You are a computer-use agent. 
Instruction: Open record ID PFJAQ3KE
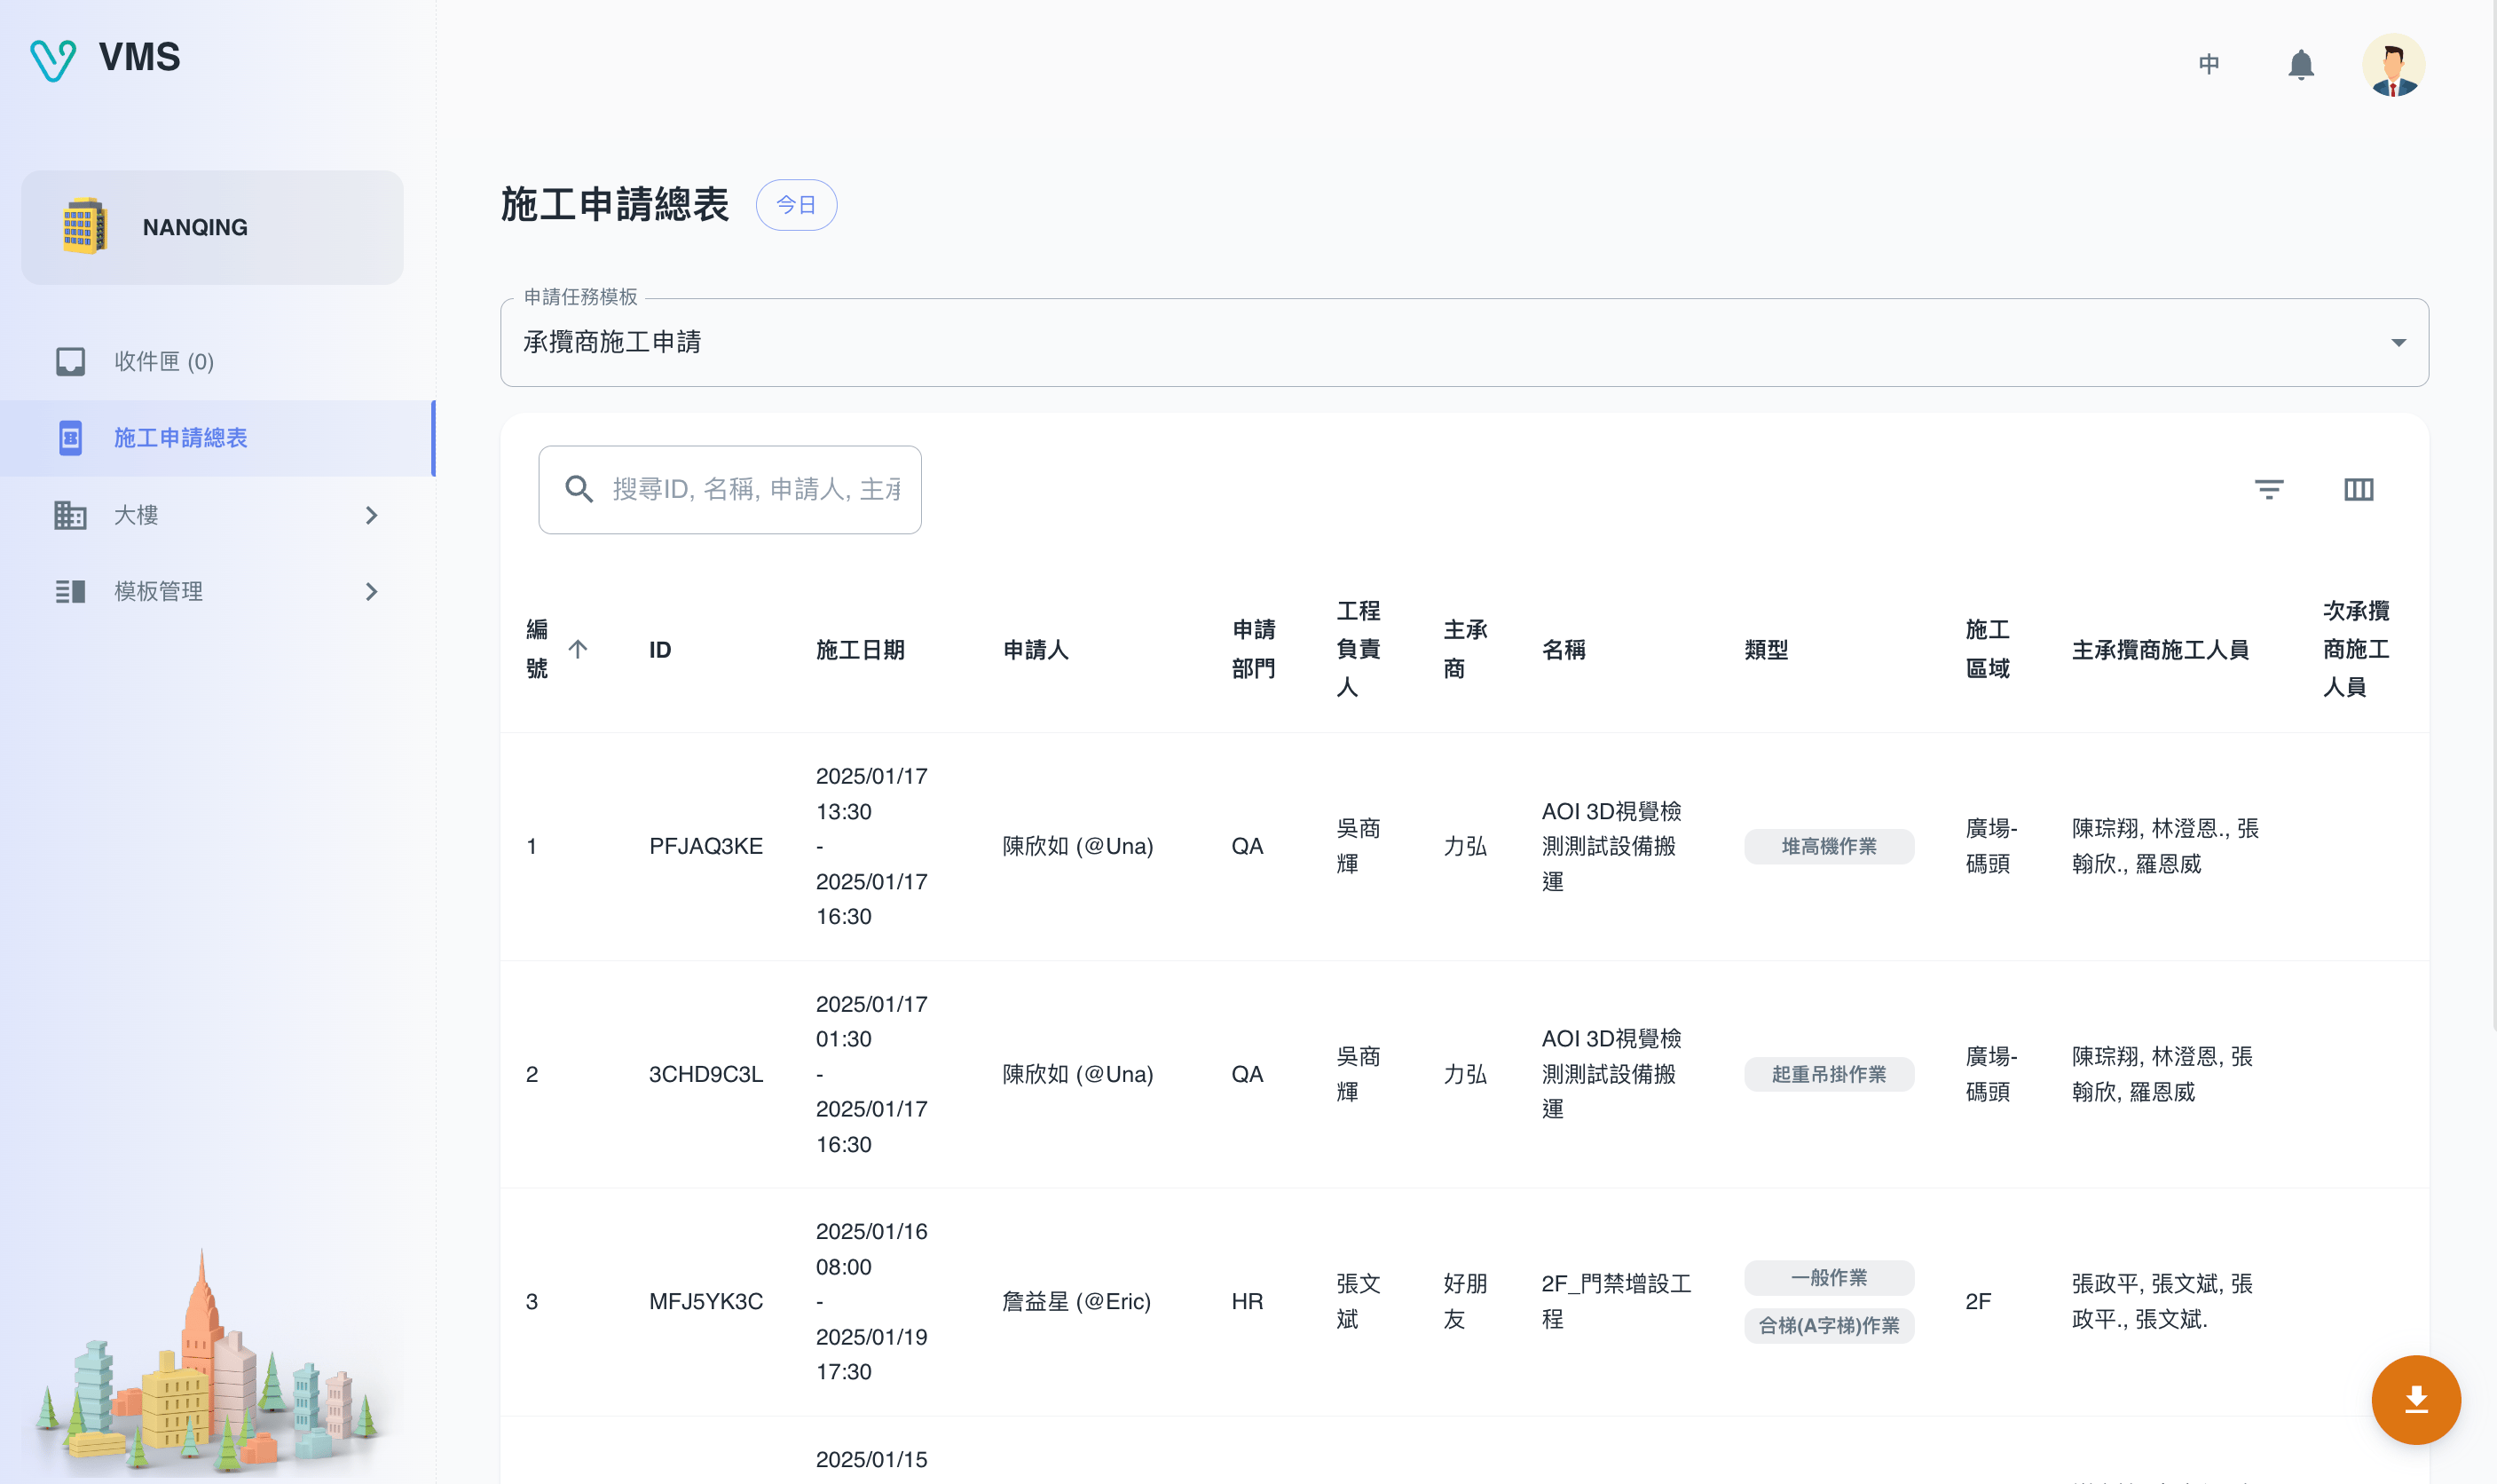(705, 846)
